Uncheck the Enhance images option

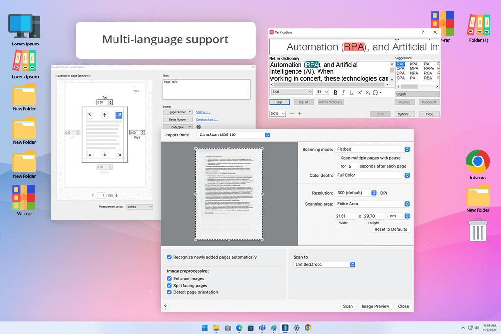tap(169, 278)
